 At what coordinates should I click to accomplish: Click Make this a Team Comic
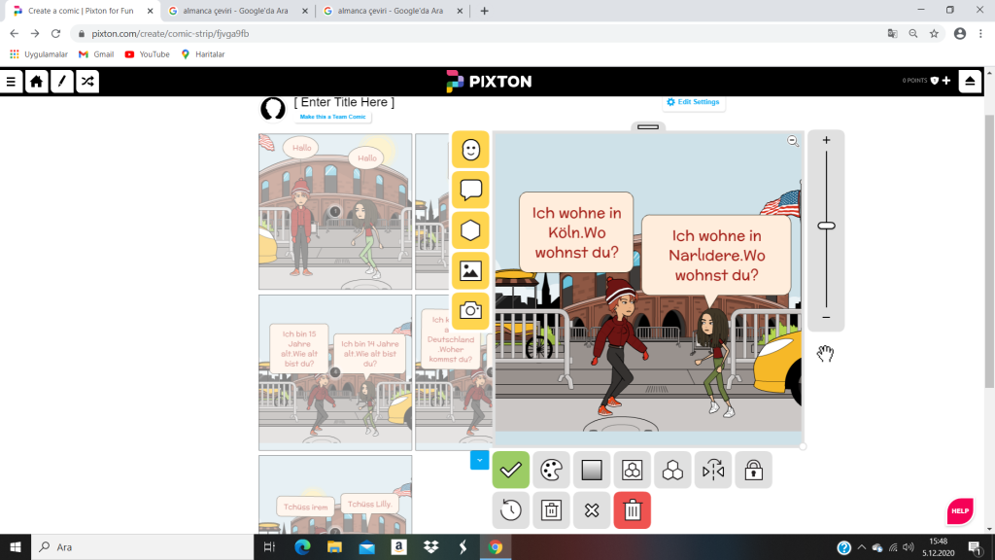333,117
